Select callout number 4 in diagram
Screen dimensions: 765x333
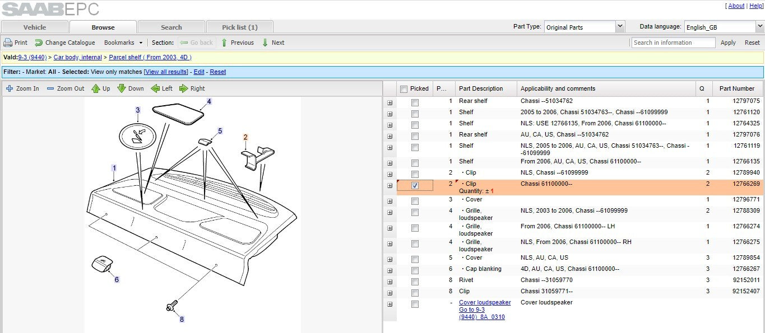(209, 102)
